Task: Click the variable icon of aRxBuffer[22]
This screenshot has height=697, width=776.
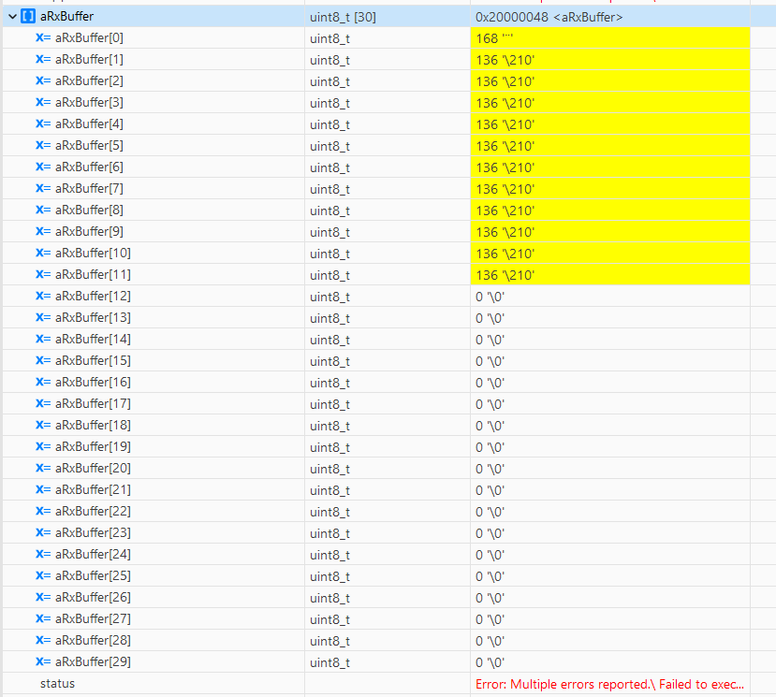Action: [43, 511]
